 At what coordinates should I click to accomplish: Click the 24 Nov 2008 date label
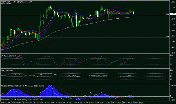5,103
